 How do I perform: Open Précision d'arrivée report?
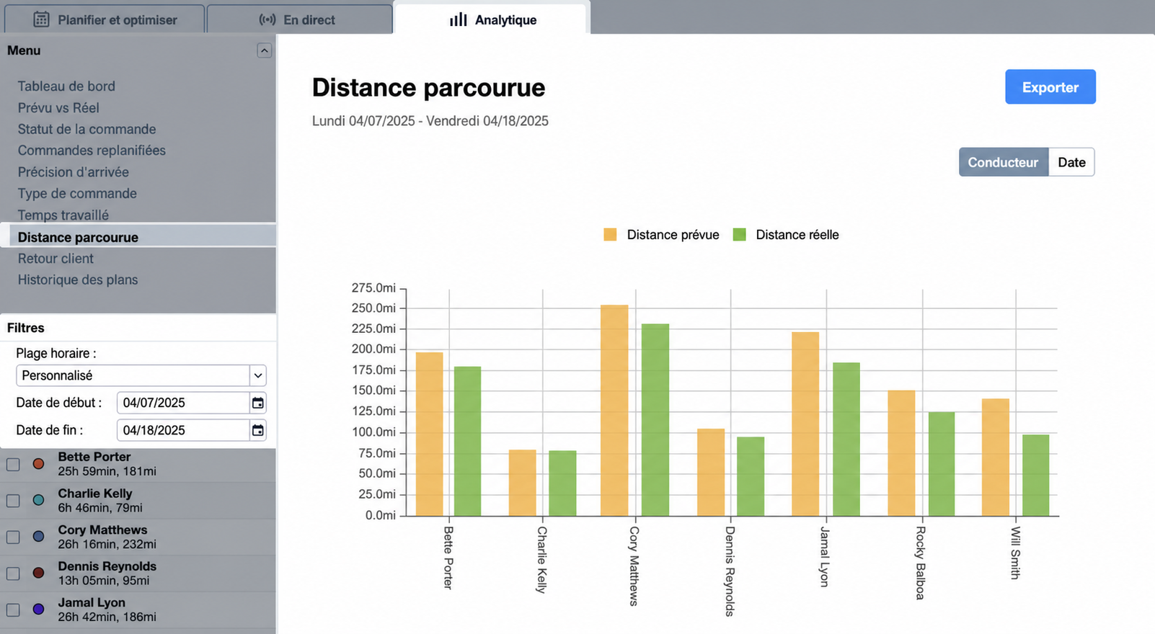(73, 171)
